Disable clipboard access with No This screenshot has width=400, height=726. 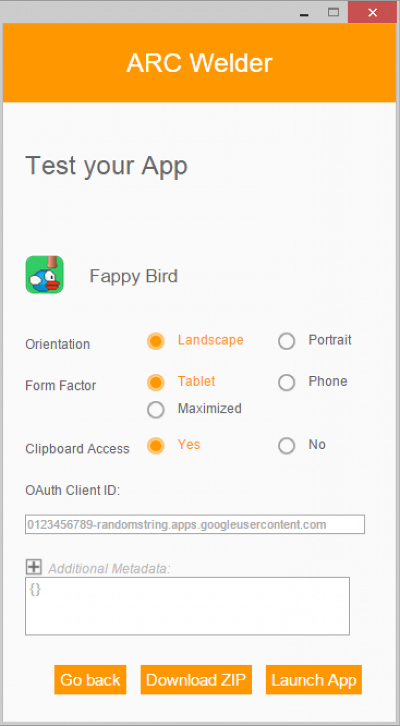(x=287, y=445)
